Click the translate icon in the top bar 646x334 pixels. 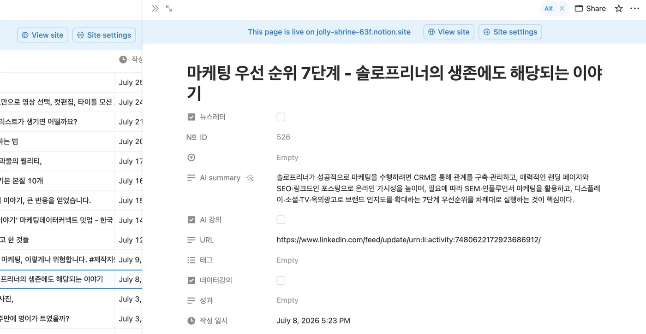point(549,8)
